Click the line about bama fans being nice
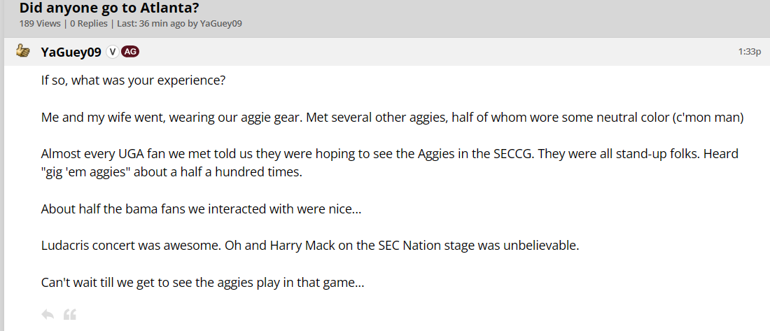Screen dimensions: 770x331 (201, 209)
